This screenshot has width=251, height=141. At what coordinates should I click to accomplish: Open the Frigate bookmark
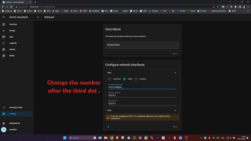coord(124,11)
